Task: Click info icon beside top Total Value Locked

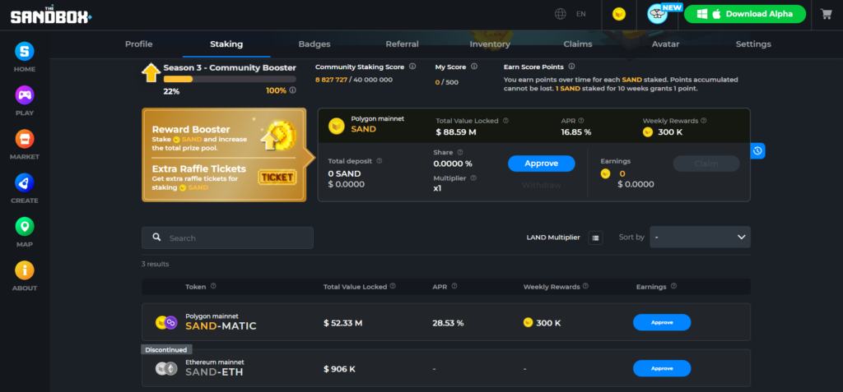Action: click(x=506, y=121)
